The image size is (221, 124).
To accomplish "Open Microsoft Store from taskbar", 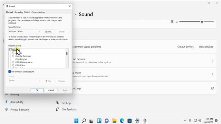I will tap(129, 121).
